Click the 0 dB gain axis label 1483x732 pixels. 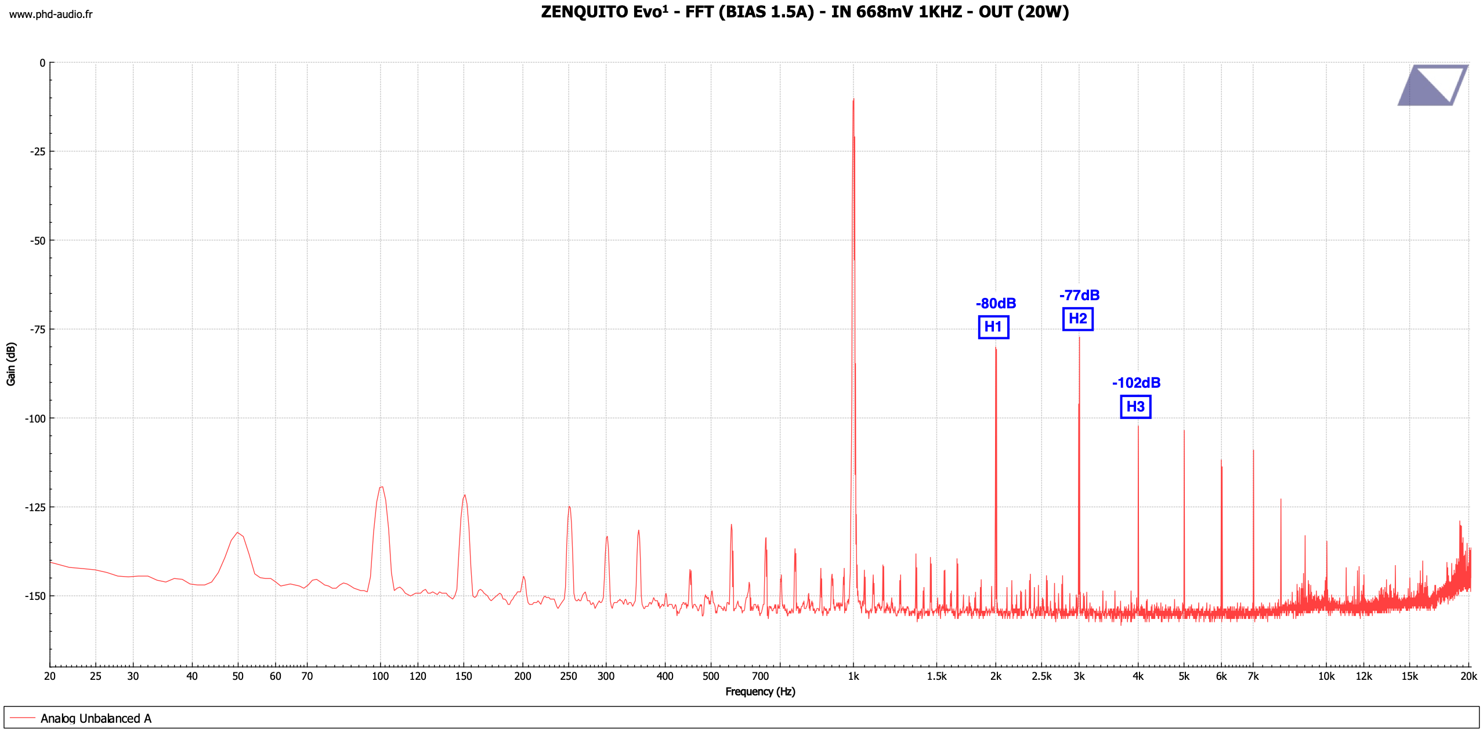click(x=42, y=63)
